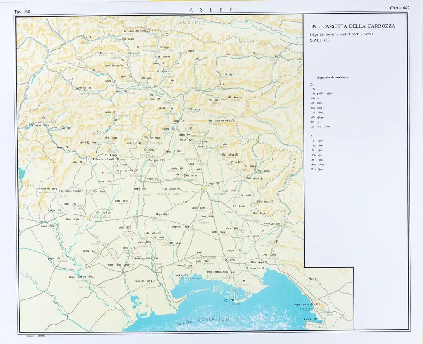
Task: Click the circle symbol under "Apparato di confronto"
Action: (x=311, y=85)
